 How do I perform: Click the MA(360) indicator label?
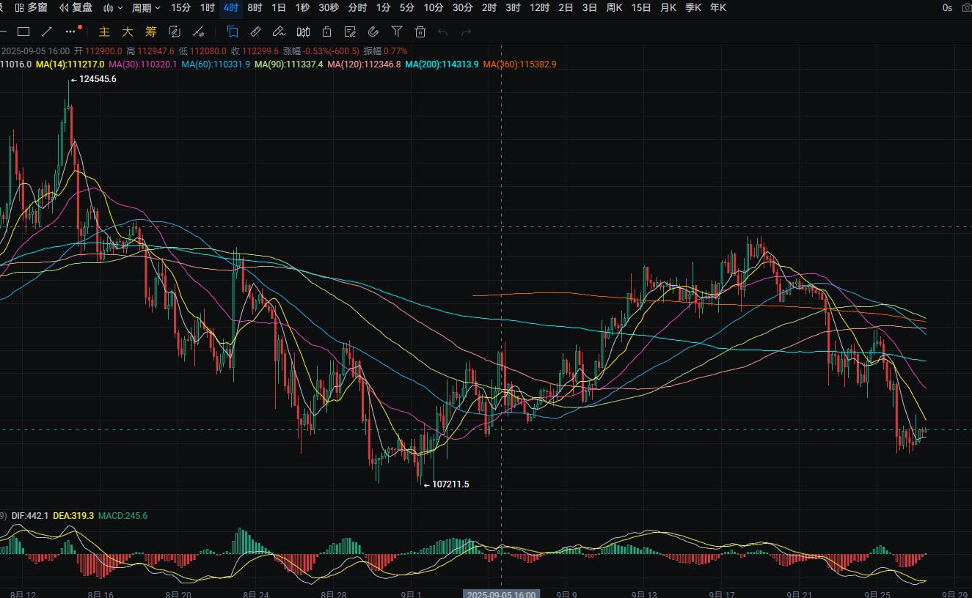click(519, 64)
